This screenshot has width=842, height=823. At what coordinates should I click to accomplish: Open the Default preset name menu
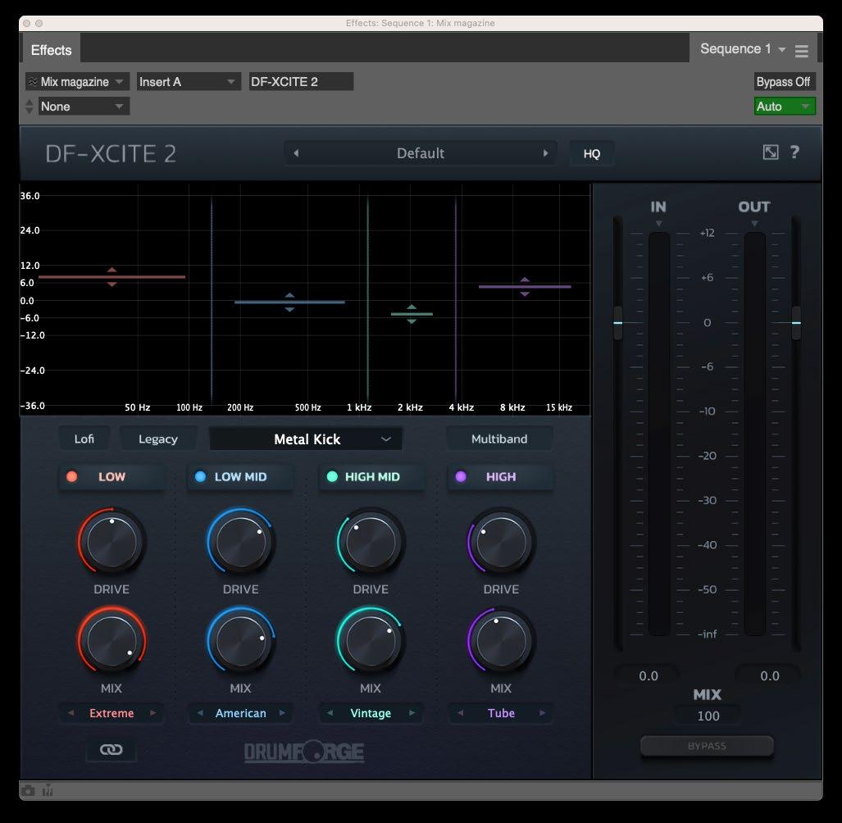(x=421, y=153)
